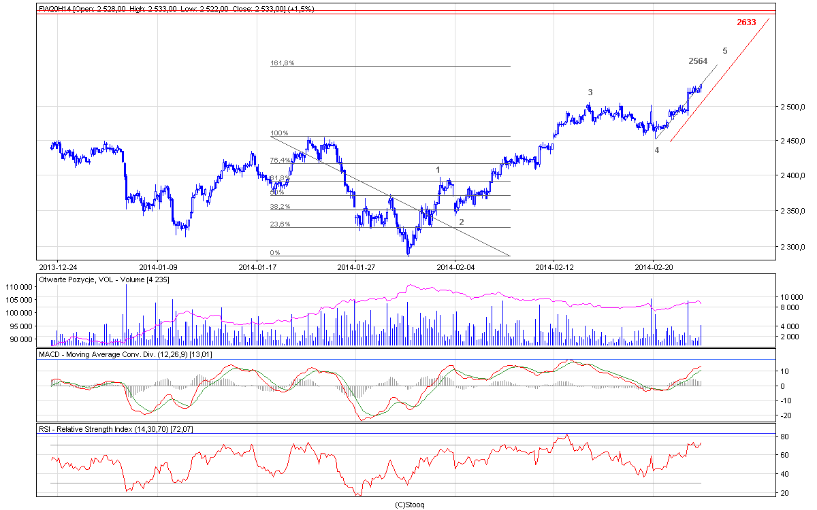Click the 0% Fibonacci level label
The height and width of the screenshot is (510, 817).
pos(276,253)
